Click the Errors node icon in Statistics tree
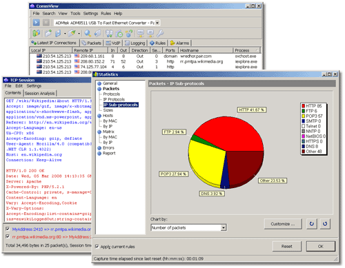 pos(99,148)
